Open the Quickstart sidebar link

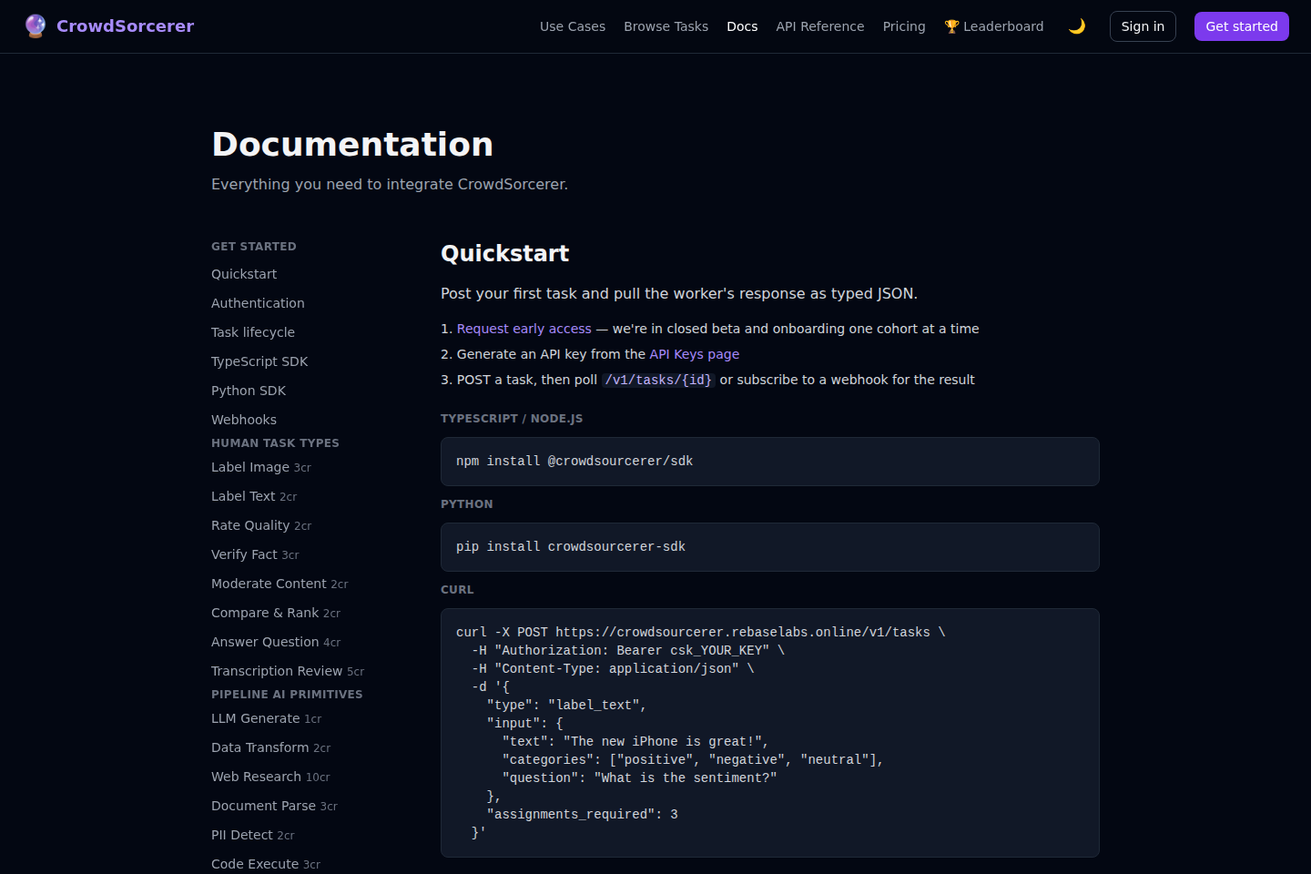click(x=244, y=274)
